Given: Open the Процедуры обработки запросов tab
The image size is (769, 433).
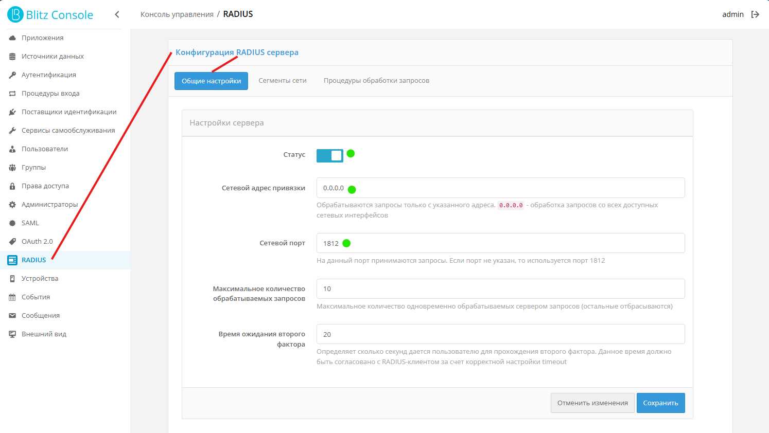Looking at the screenshot, I should tap(376, 81).
